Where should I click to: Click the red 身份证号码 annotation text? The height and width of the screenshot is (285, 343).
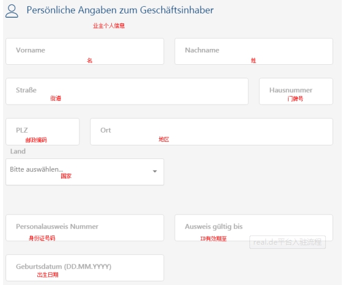coord(42,238)
